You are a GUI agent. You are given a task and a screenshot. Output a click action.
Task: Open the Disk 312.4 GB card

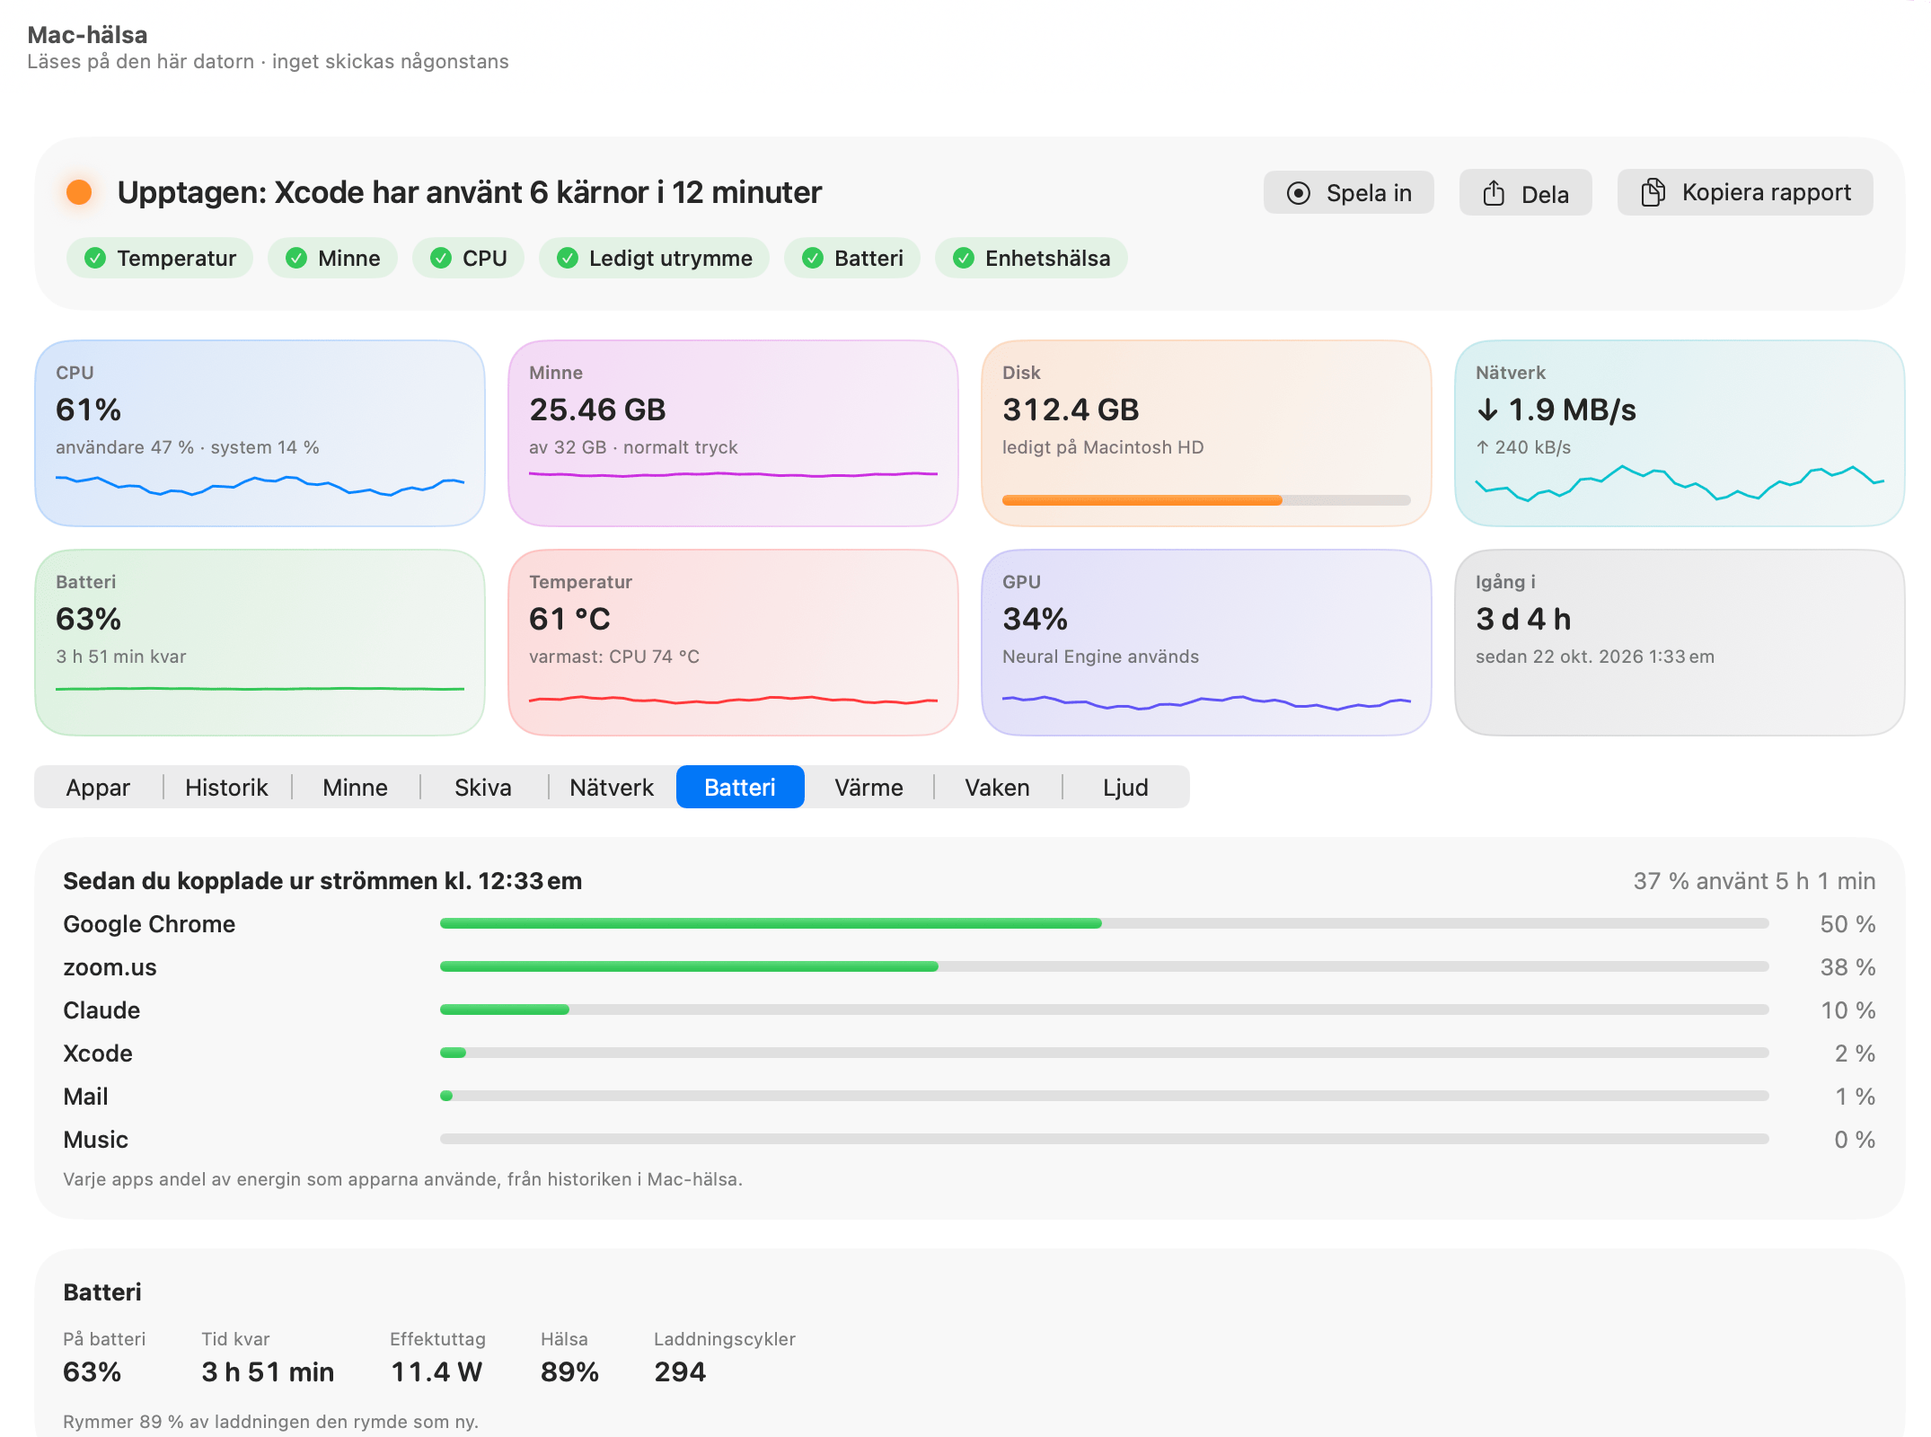[1206, 433]
